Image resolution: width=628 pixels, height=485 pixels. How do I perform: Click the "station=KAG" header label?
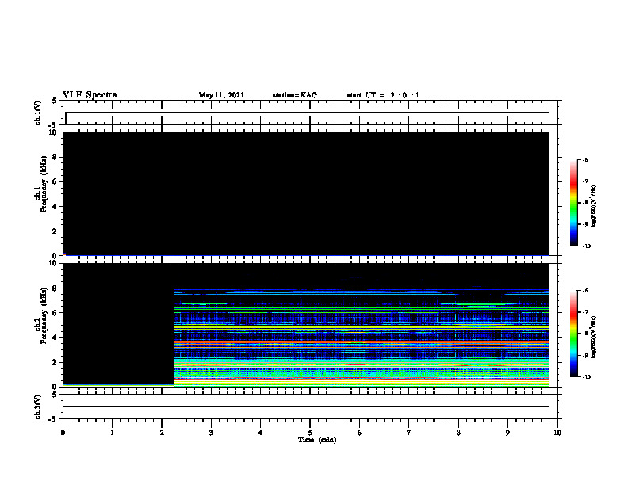pos(295,95)
